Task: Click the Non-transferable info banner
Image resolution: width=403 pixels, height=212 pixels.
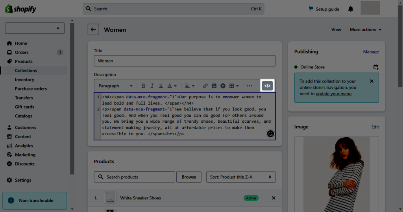Action: (x=35, y=201)
